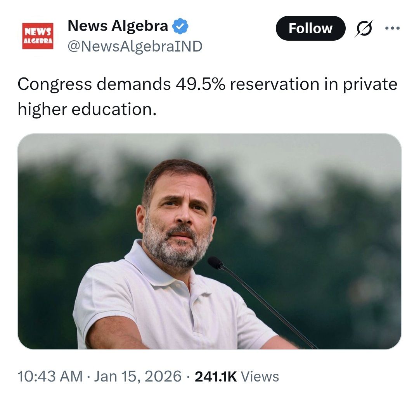Open the @NewsAlgebraIND handle
This screenshot has width=419, height=397.
coord(135,46)
